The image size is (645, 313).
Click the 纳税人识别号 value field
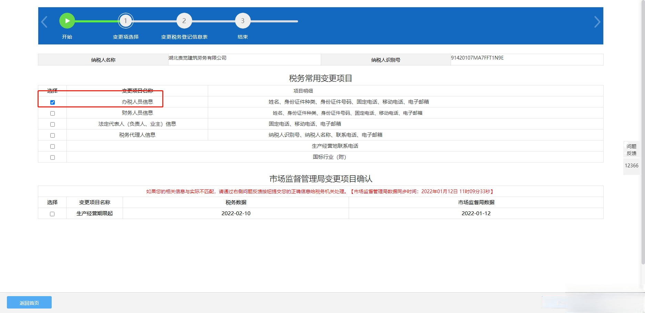point(526,59)
